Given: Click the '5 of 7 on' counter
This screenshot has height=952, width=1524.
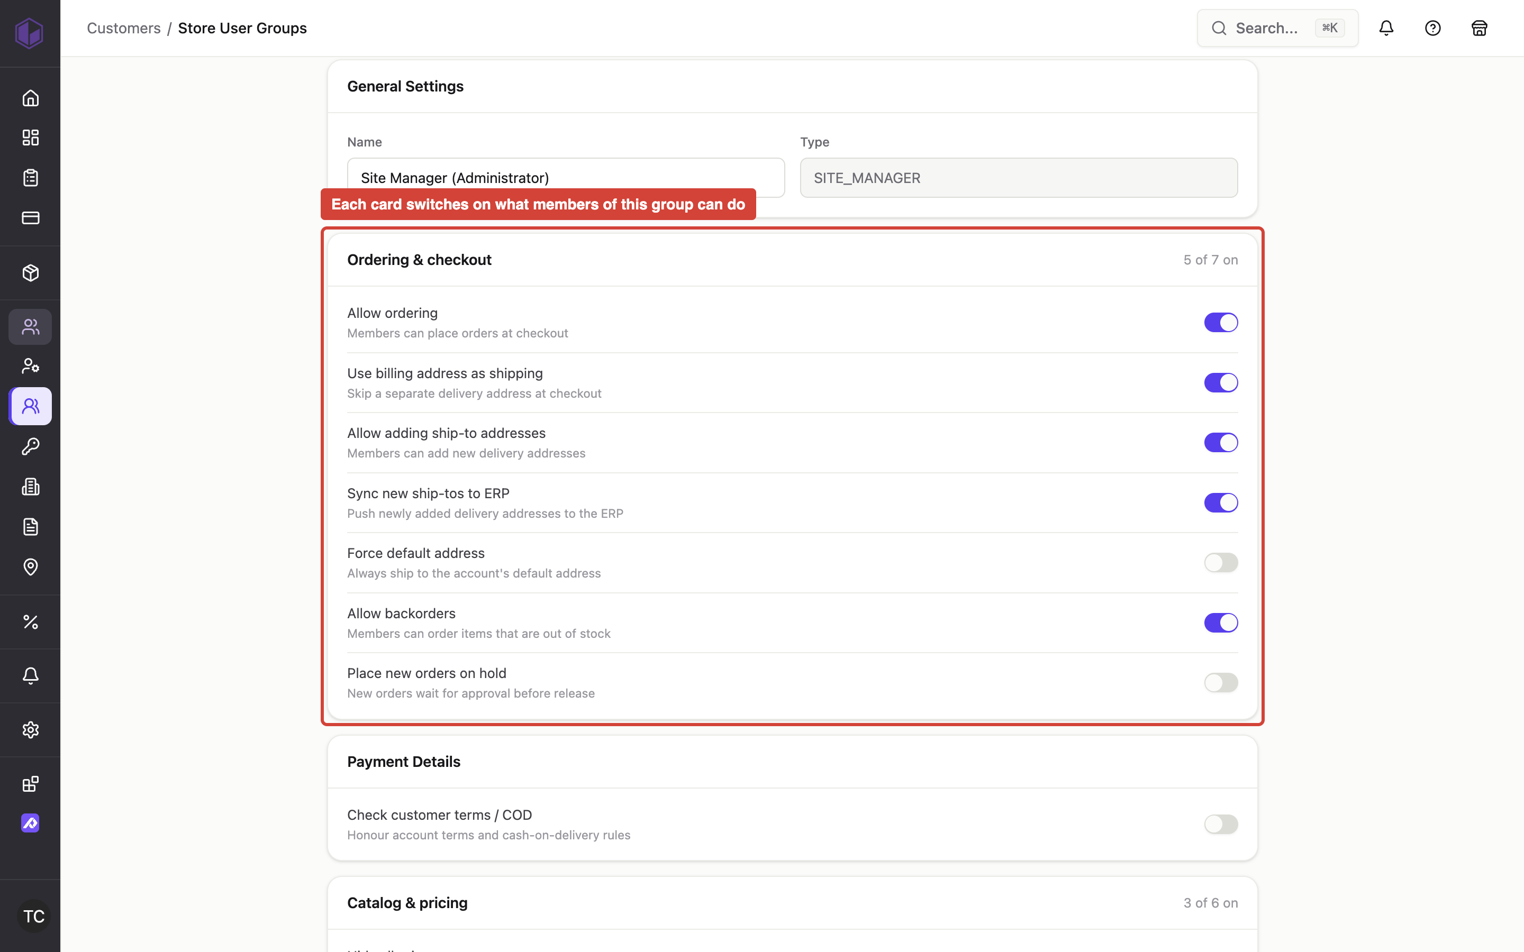Looking at the screenshot, I should [1210, 260].
